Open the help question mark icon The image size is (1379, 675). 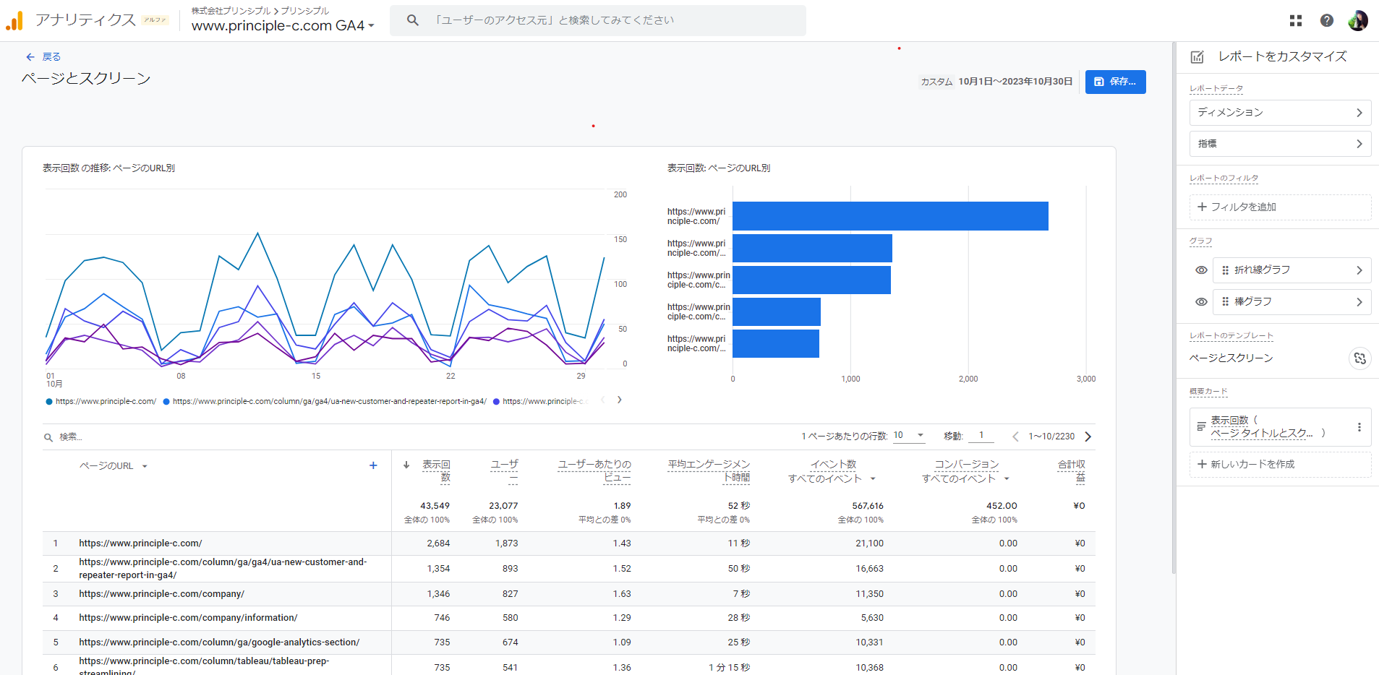click(x=1326, y=21)
